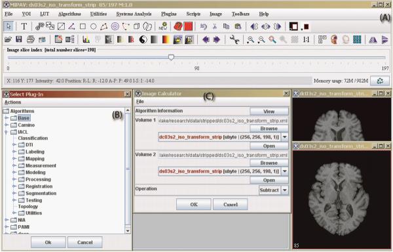The height and width of the screenshot is (252, 393).
Task: Click Open button for Volume 2
Action: 269,180
